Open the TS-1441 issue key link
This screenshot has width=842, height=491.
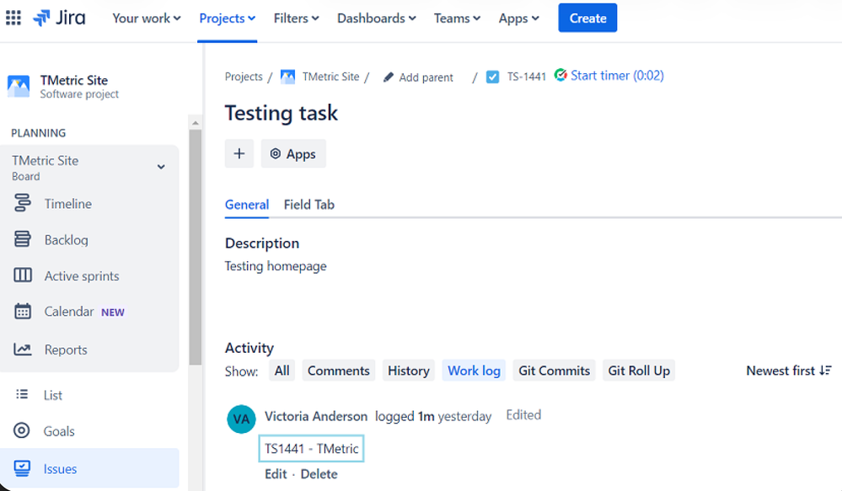click(526, 77)
